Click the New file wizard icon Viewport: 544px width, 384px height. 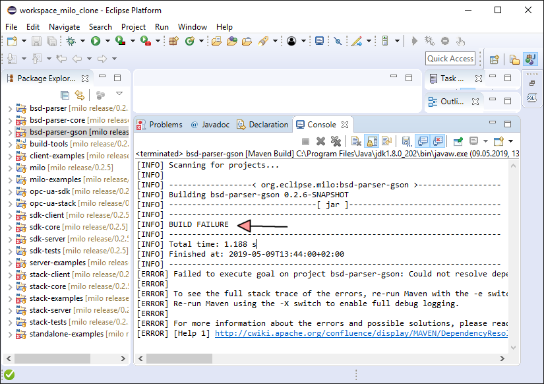[x=12, y=41]
